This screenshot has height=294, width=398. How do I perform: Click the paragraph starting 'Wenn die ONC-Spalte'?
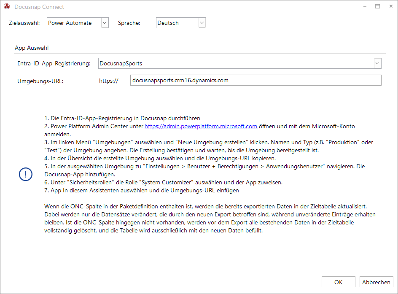coord(210,218)
